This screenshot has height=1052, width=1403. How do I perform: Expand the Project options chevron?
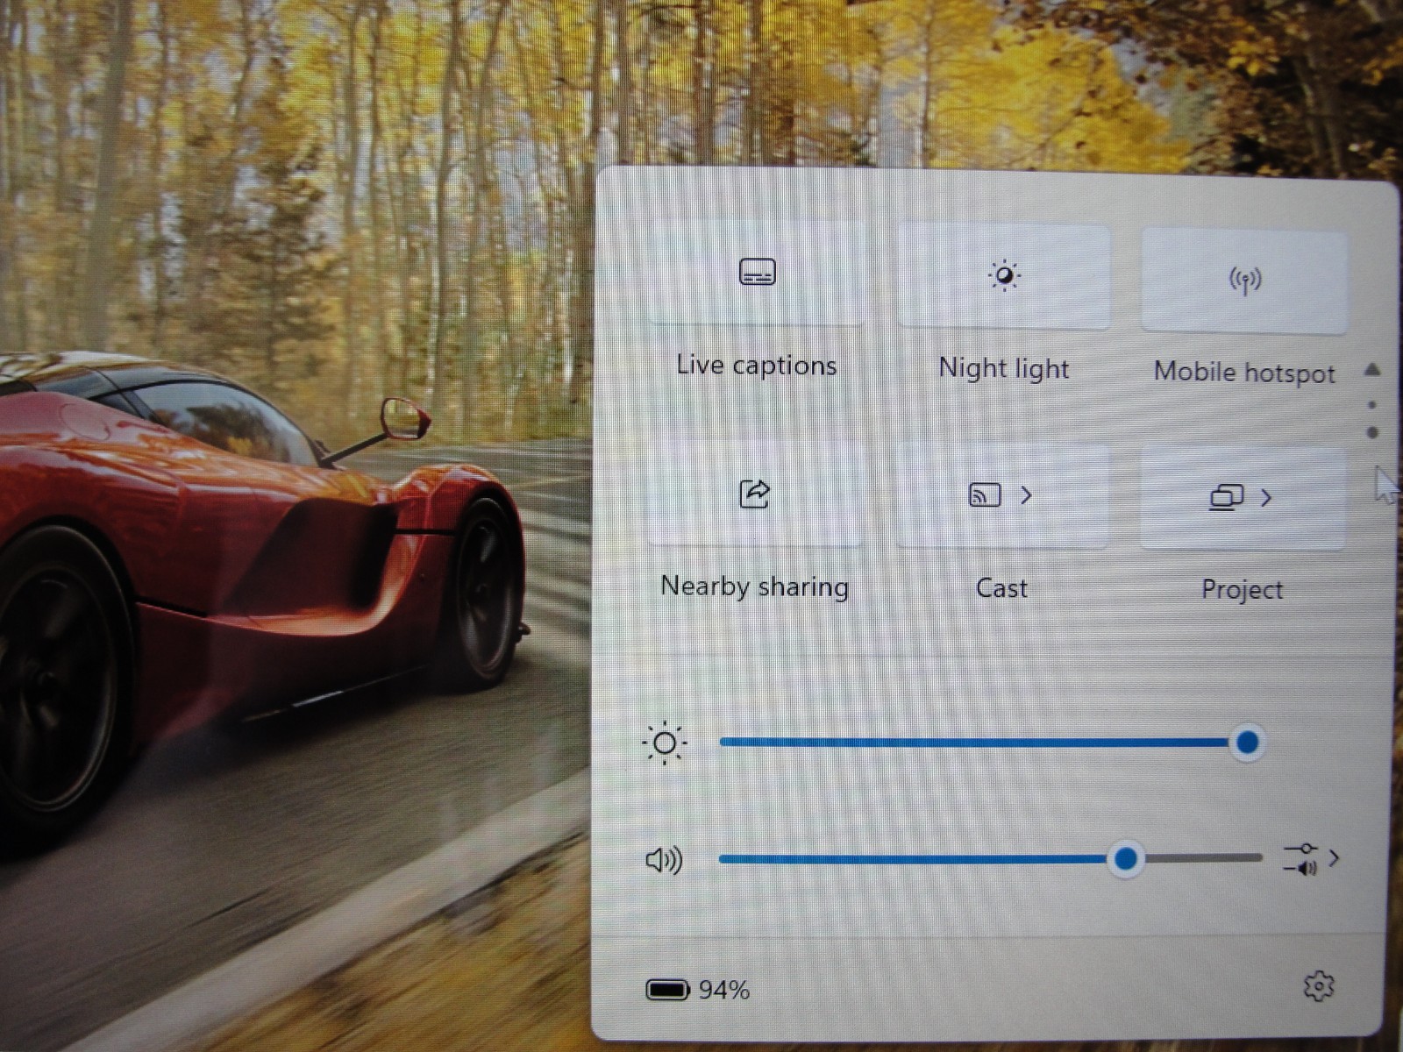point(1266,498)
